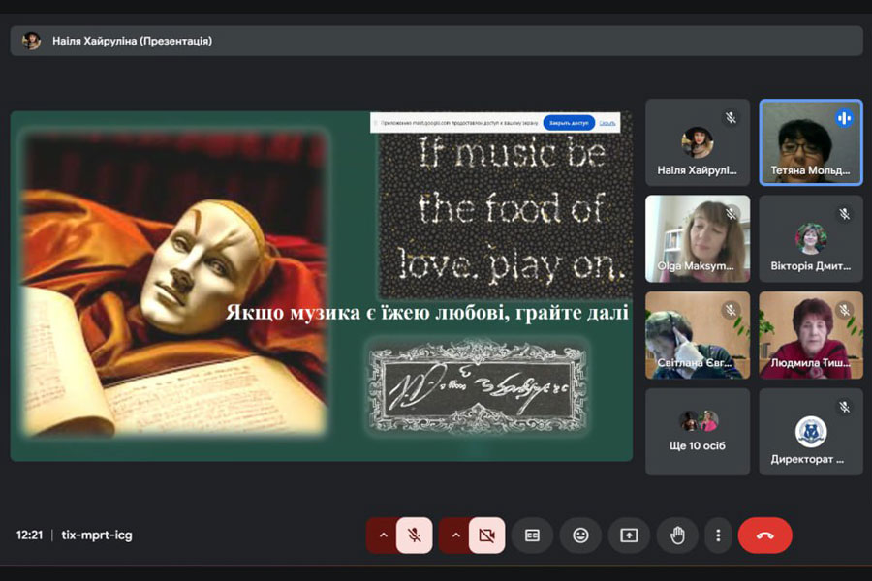
Task: Open the 'Ще 10 осіб' participants tile
Action: [x=698, y=432]
